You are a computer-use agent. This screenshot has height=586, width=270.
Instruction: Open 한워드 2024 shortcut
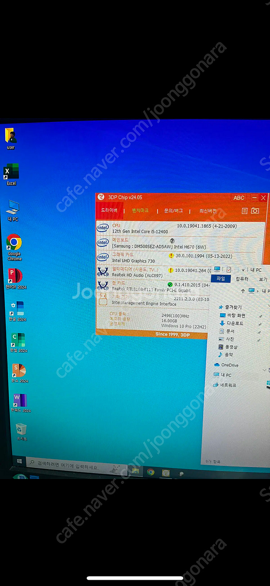(21, 403)
